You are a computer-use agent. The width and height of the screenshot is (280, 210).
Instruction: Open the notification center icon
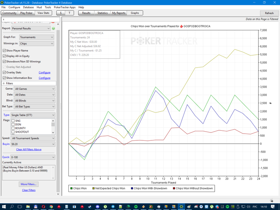tap(273, 207)
